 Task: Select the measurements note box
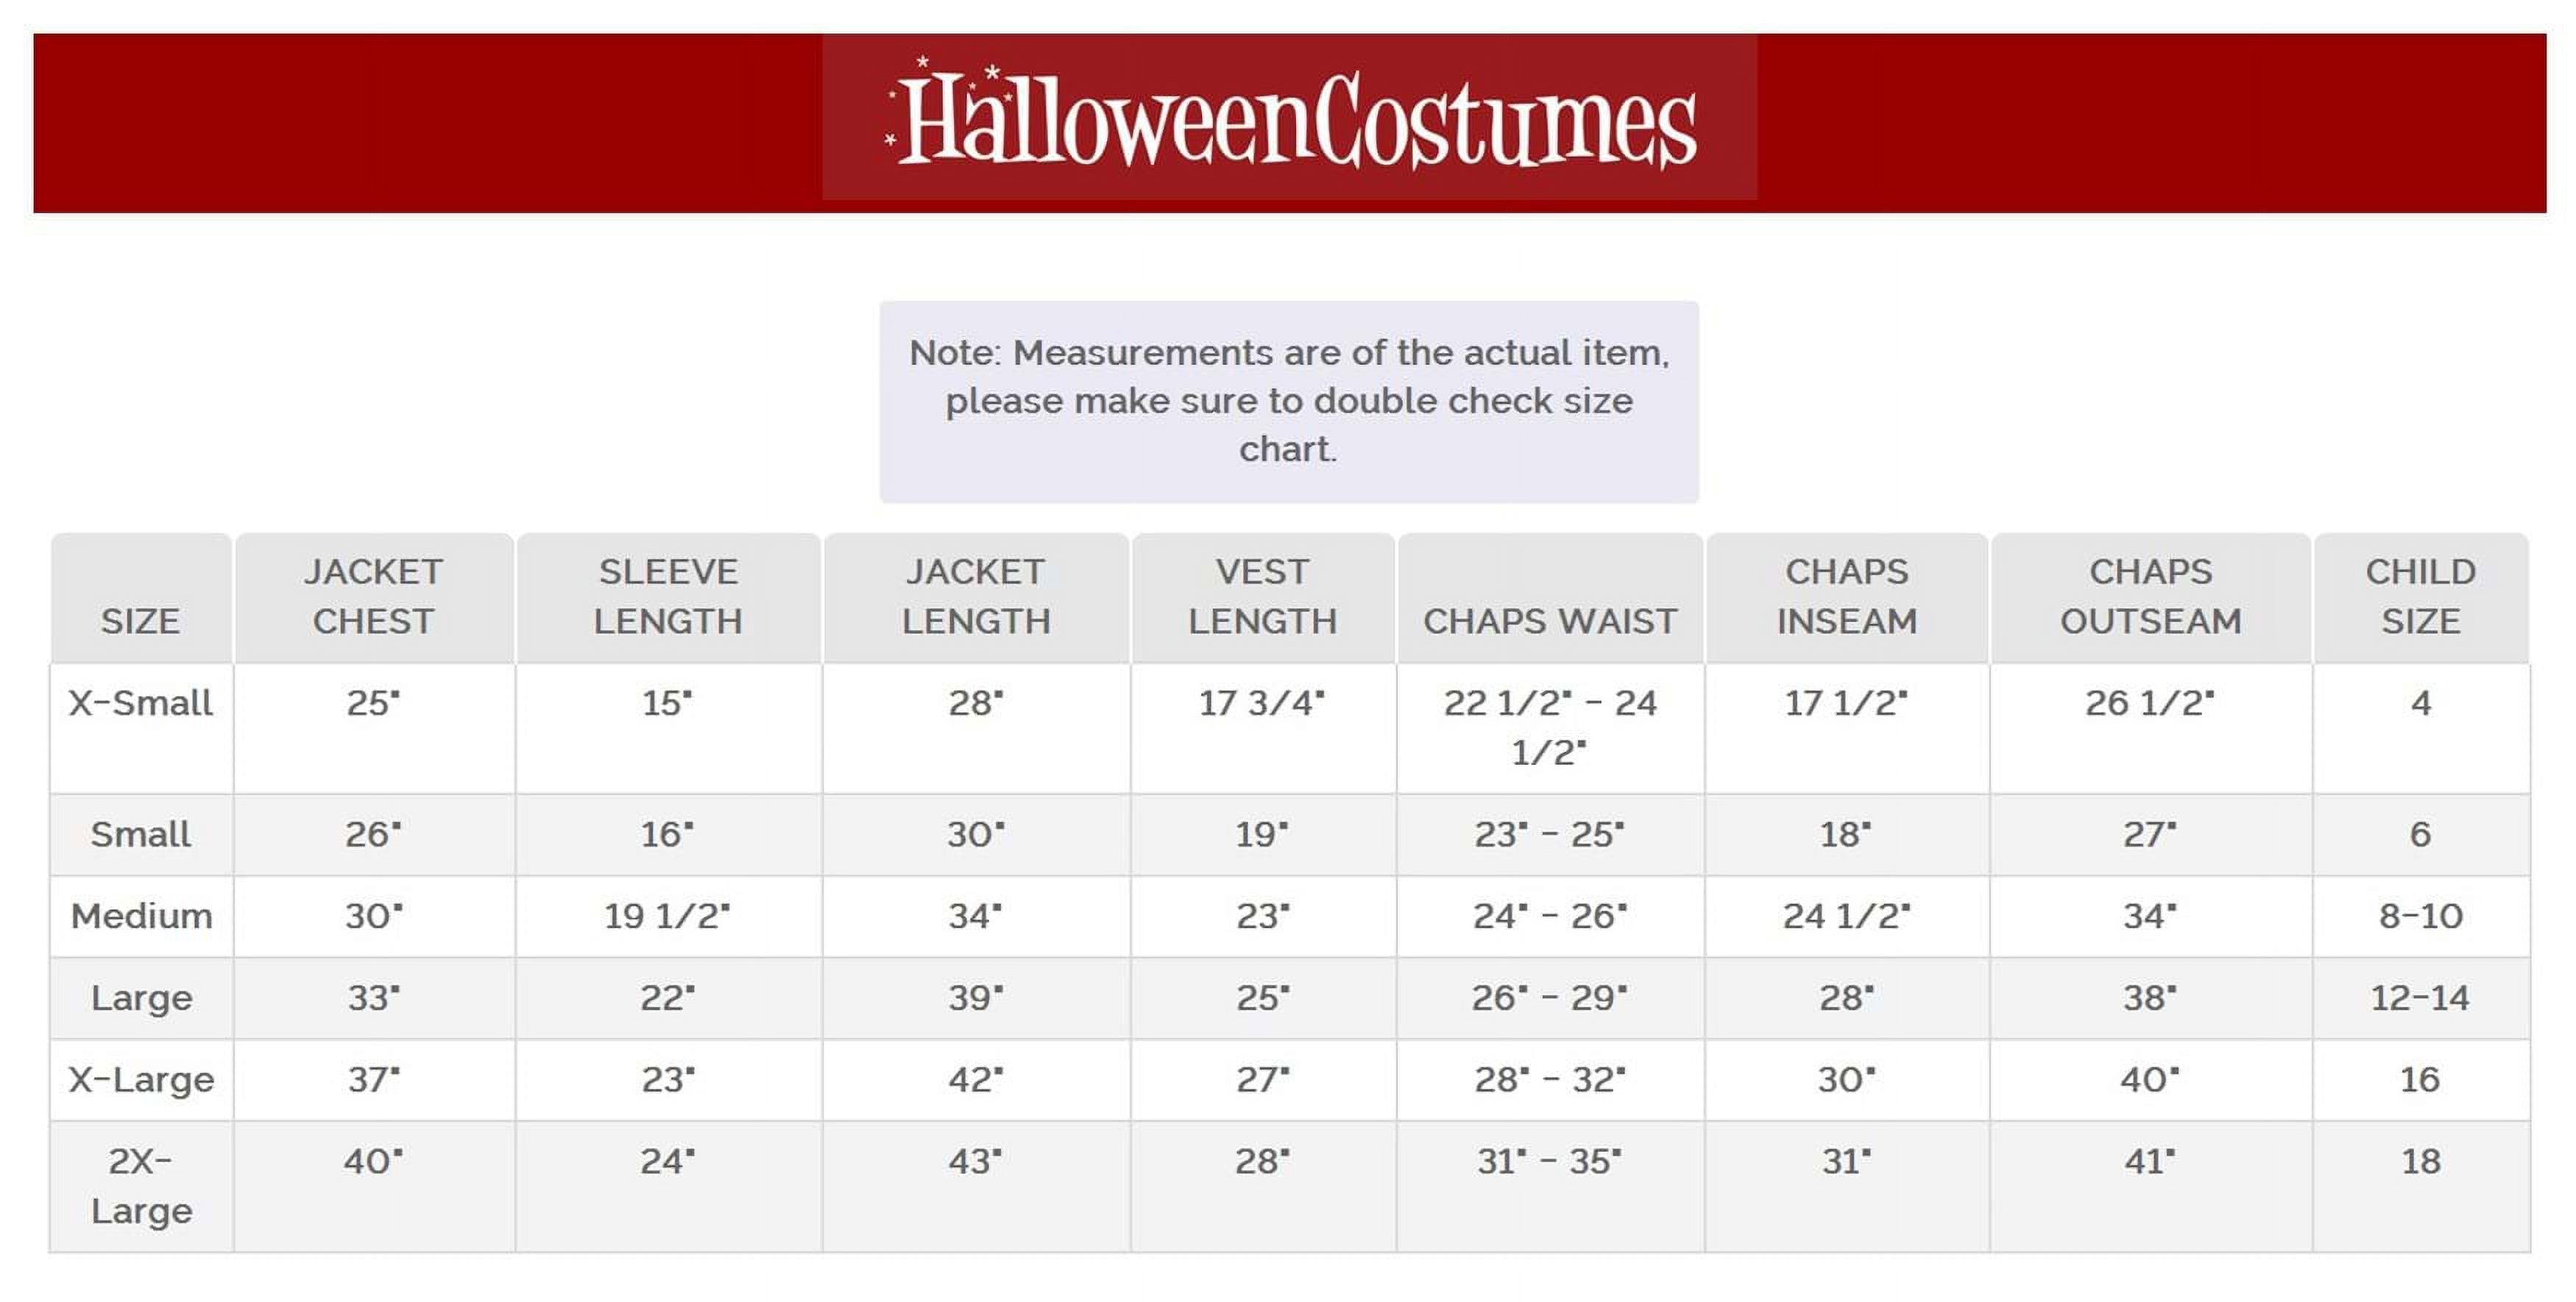click(1289, 402)
